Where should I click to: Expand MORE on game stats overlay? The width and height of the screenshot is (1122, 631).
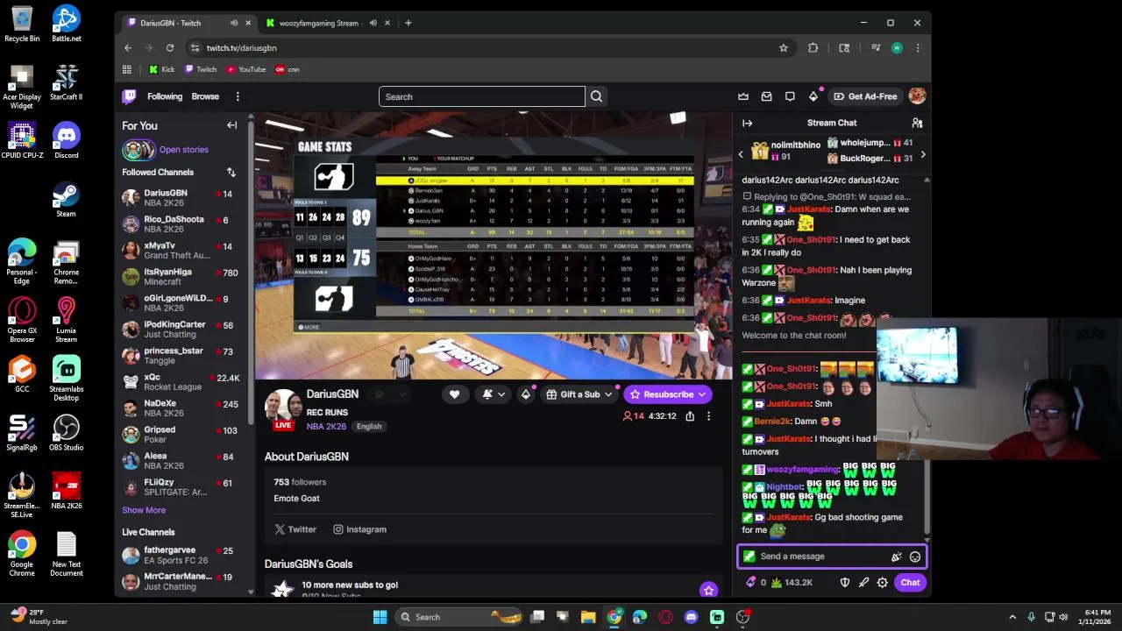309,327
